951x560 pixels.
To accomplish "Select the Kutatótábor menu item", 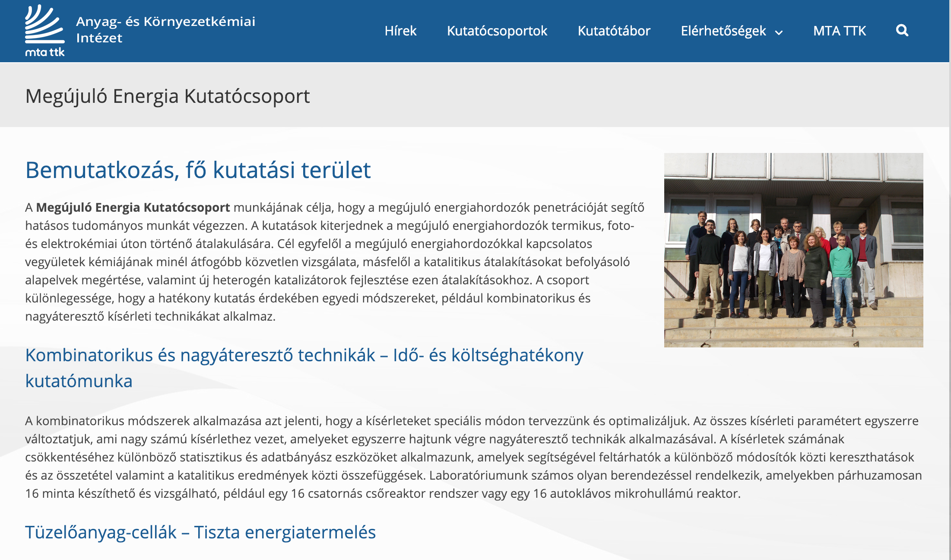I will [614, 31].
